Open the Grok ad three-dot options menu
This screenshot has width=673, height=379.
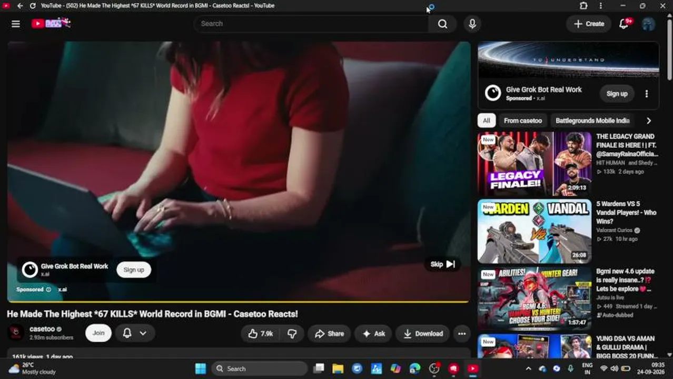pos(647,94)
